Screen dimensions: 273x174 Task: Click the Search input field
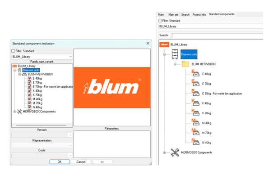coord(217,35)
